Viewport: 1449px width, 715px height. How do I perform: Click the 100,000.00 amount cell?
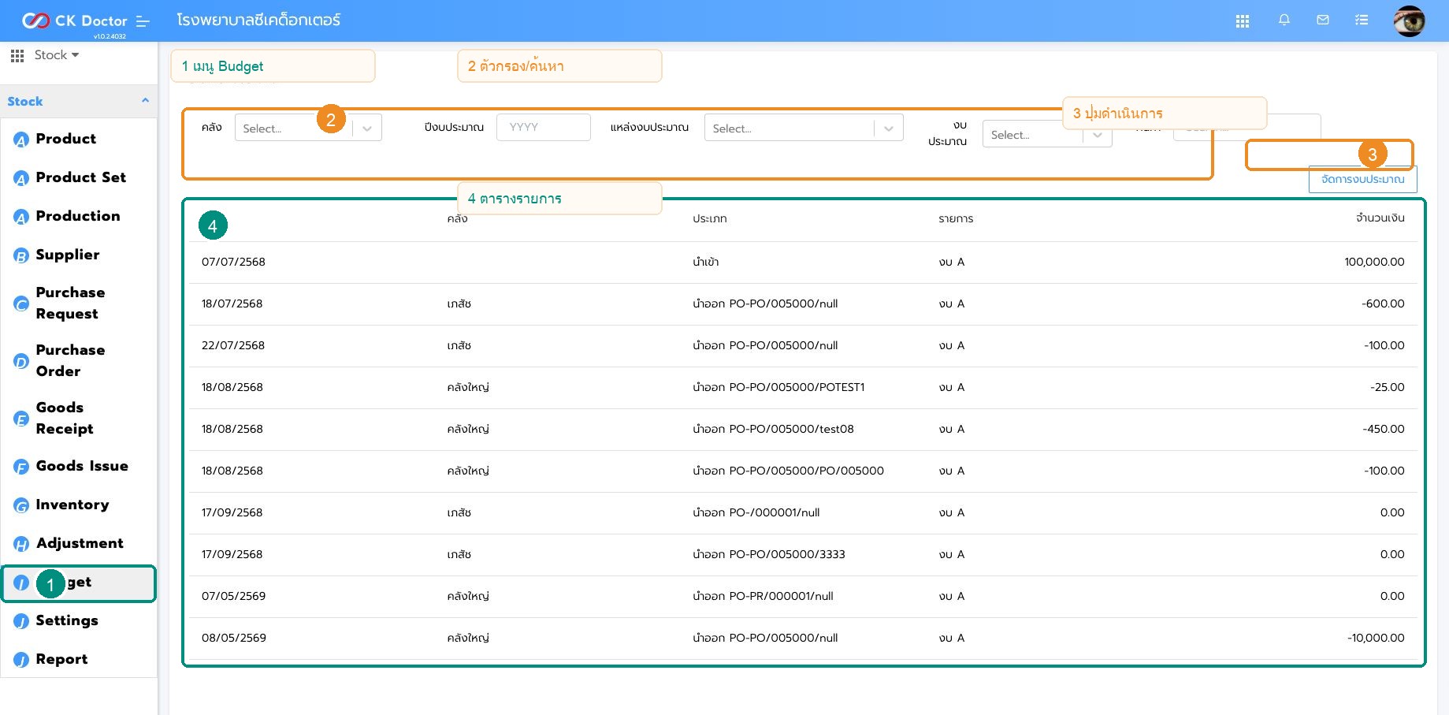pyautogui.click(x=1374, y=262)
